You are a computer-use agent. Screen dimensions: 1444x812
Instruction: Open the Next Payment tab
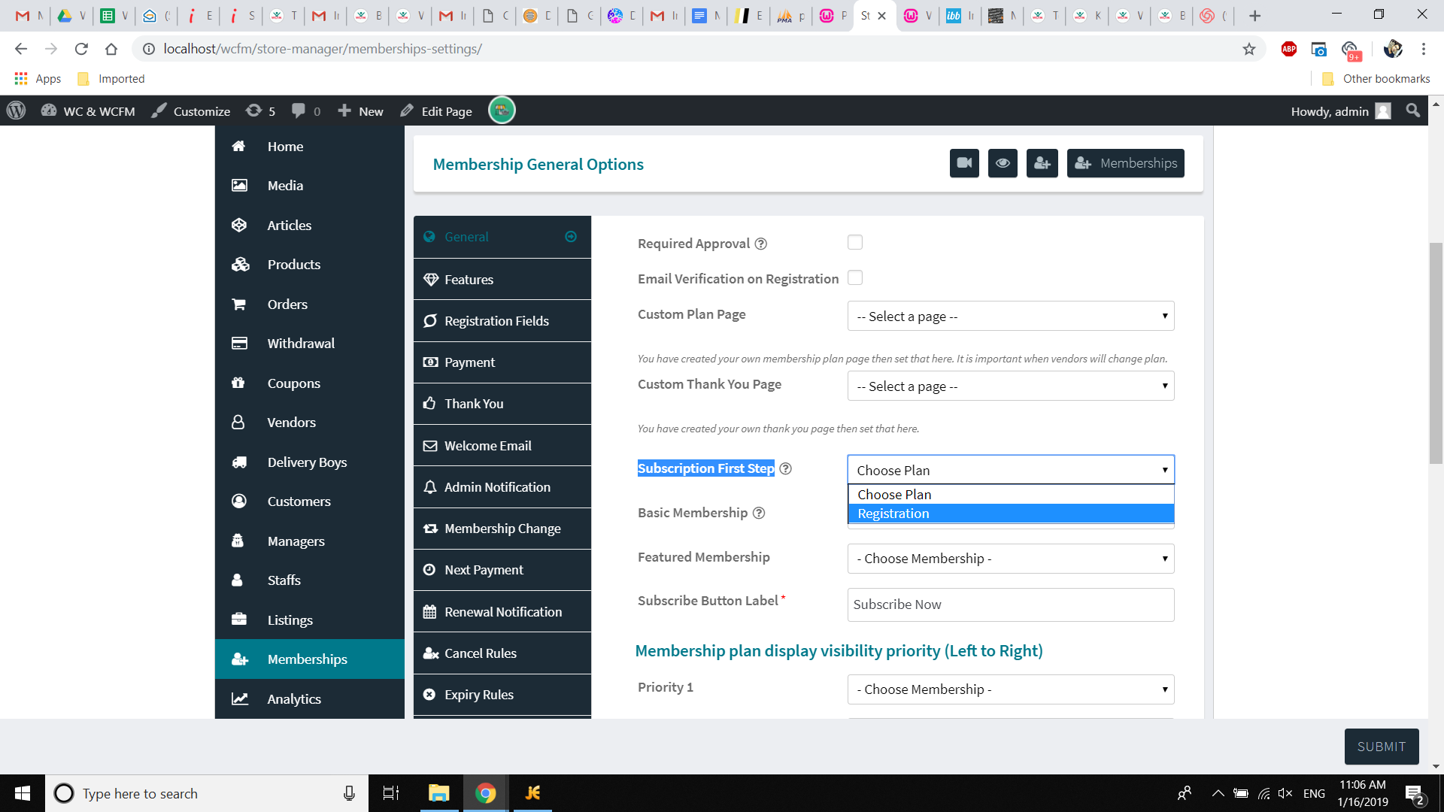[x=502, y=570]
